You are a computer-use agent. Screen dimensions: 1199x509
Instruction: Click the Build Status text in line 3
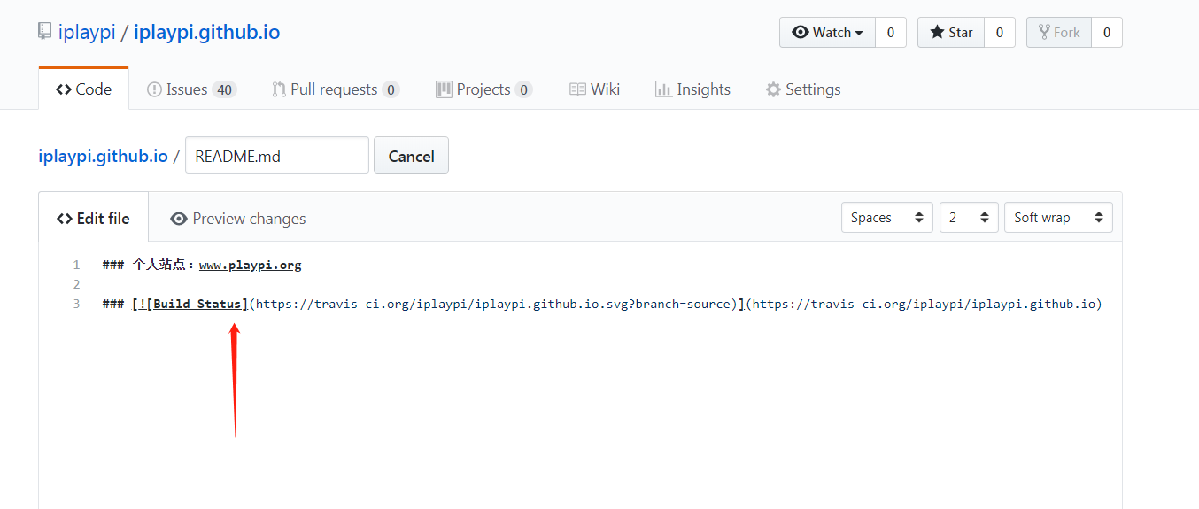(197, 304)
